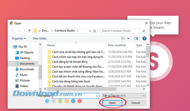Click the Videos filmstrip icon
Image resolution: width=190 pixels, height=111 pixels.
(17, 86)
